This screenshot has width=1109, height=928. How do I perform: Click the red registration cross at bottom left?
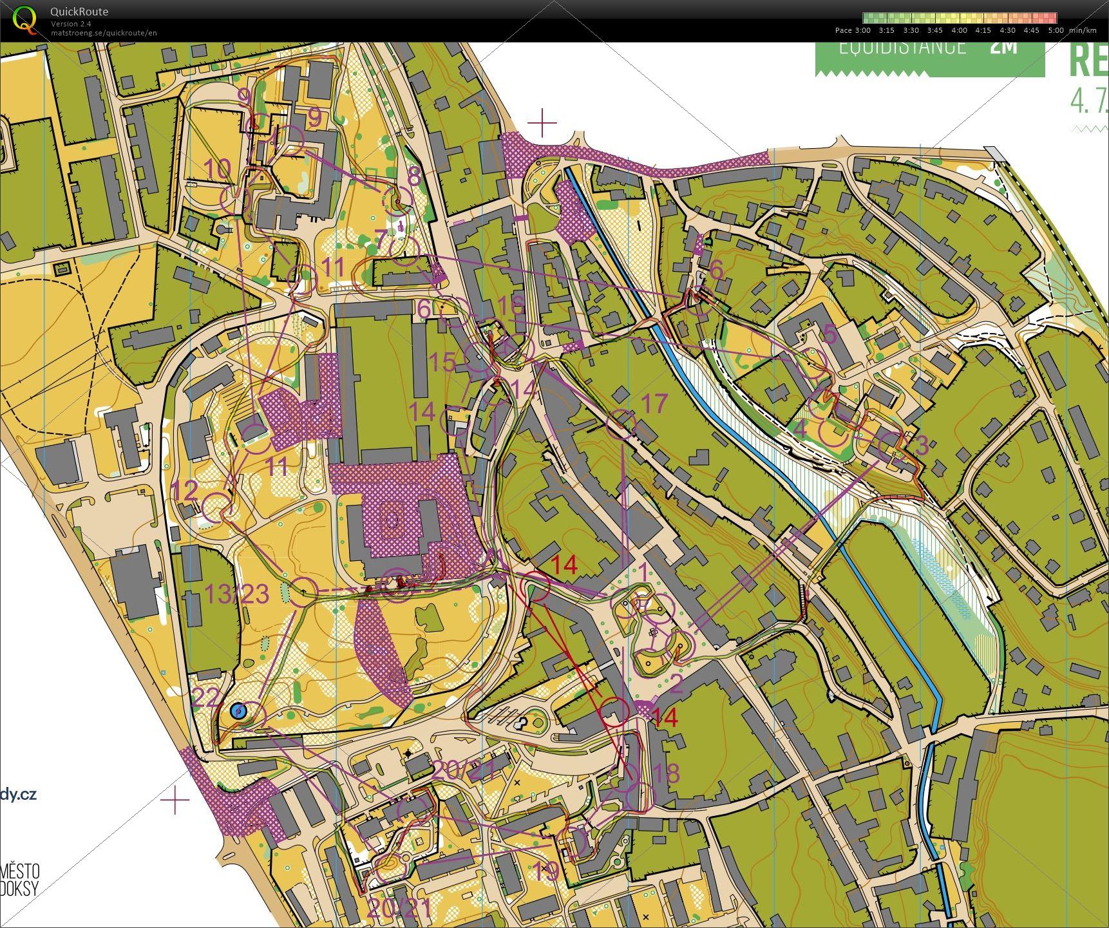point(176,799)
